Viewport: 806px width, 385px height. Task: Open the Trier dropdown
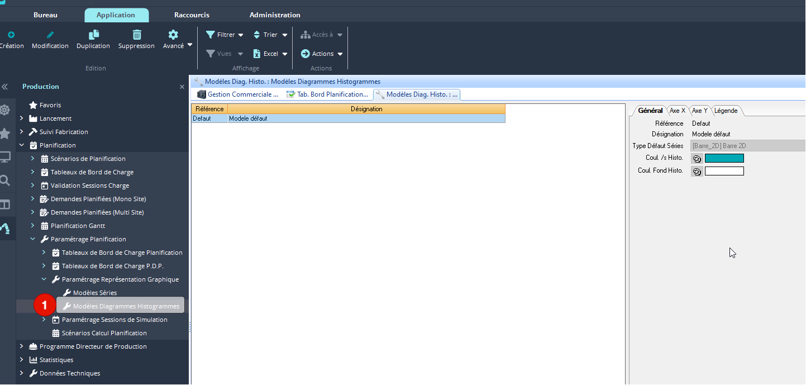270,35
